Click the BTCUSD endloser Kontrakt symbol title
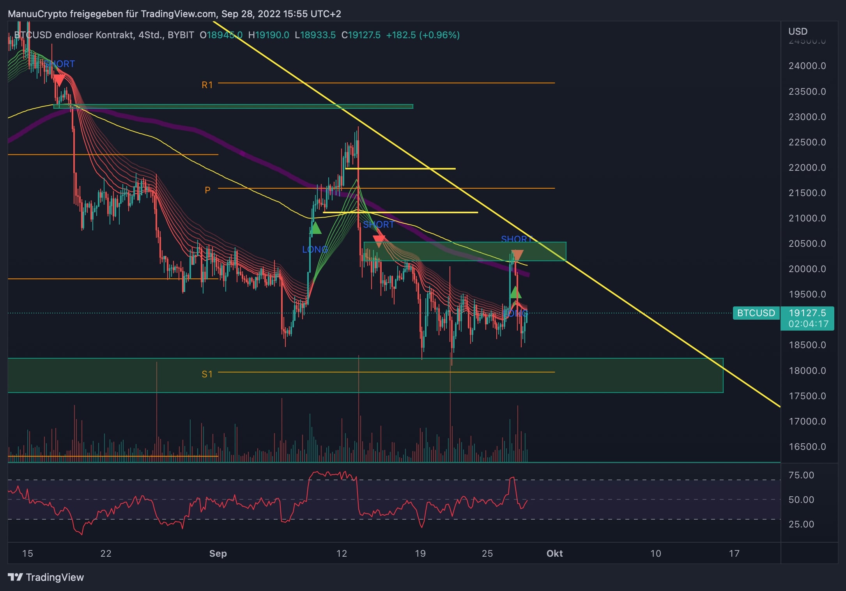The image size is (846, 591). (104, 35)
